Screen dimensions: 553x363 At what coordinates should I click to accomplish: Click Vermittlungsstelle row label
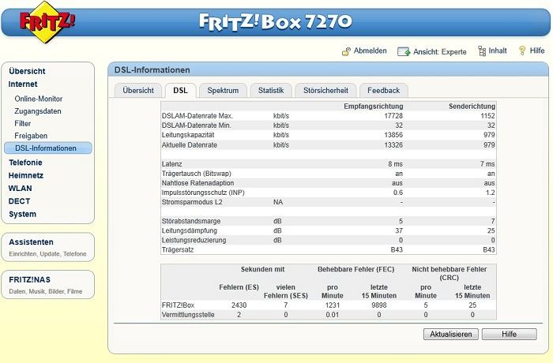(188, 315)
